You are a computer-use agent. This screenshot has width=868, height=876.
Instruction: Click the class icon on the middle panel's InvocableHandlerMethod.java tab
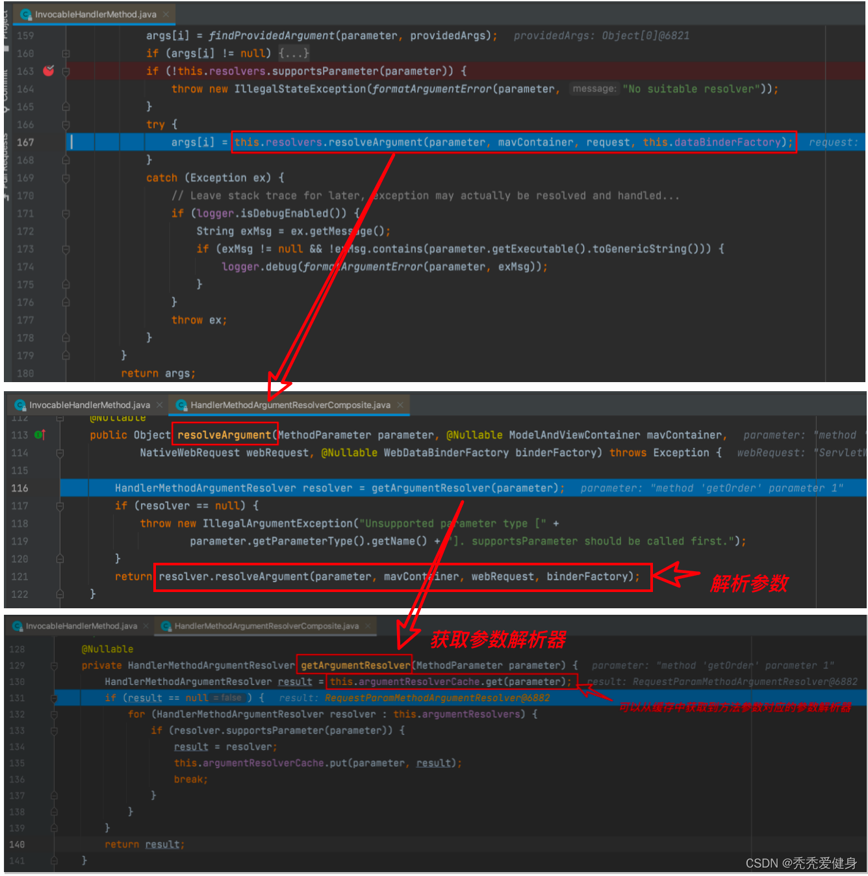tap(20, 405)
